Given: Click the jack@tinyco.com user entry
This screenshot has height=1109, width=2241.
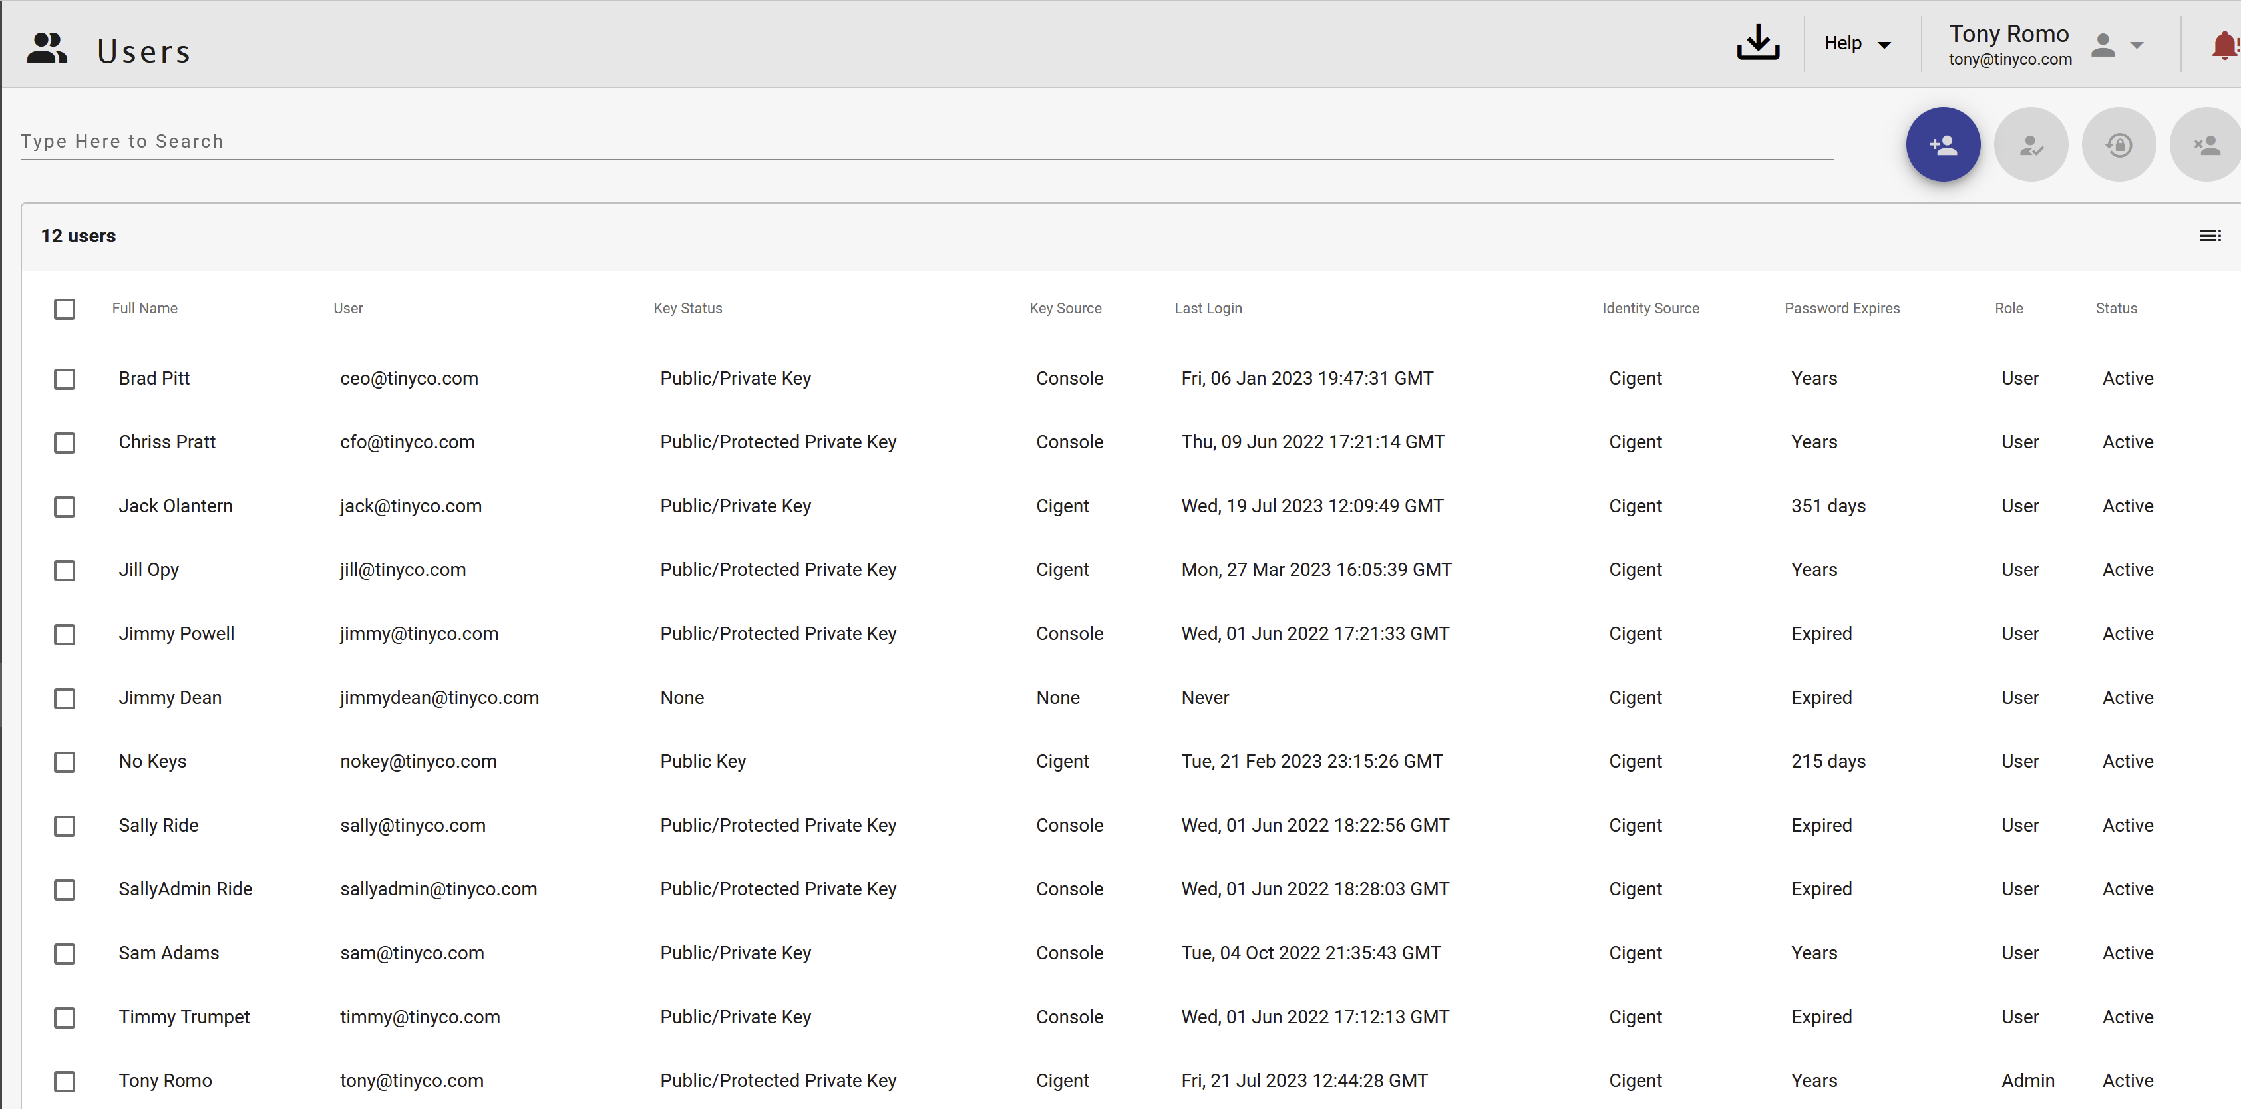Looking at the screenshot, I should [411, 506].
